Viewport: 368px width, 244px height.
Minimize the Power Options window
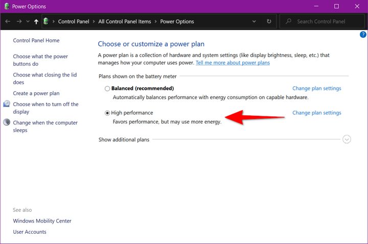[316, 6]
